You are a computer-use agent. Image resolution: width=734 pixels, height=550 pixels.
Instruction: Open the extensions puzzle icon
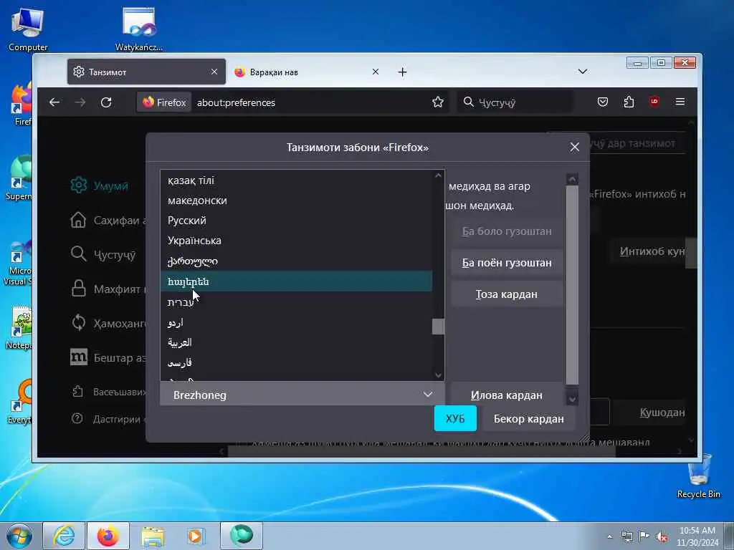(x=629, y=102)
